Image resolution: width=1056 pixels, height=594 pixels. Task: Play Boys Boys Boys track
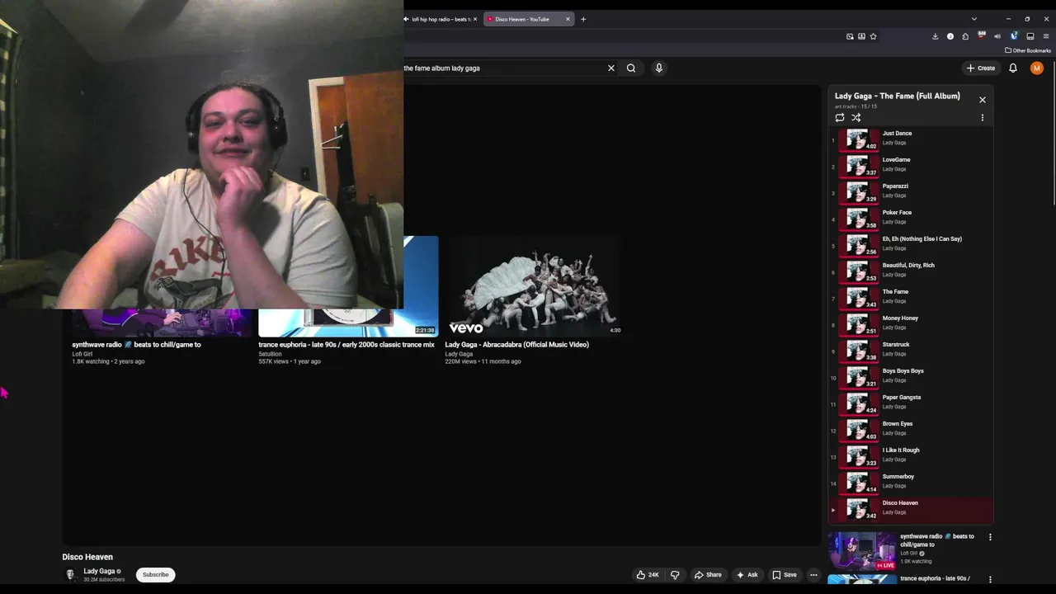tap(912, 378)
